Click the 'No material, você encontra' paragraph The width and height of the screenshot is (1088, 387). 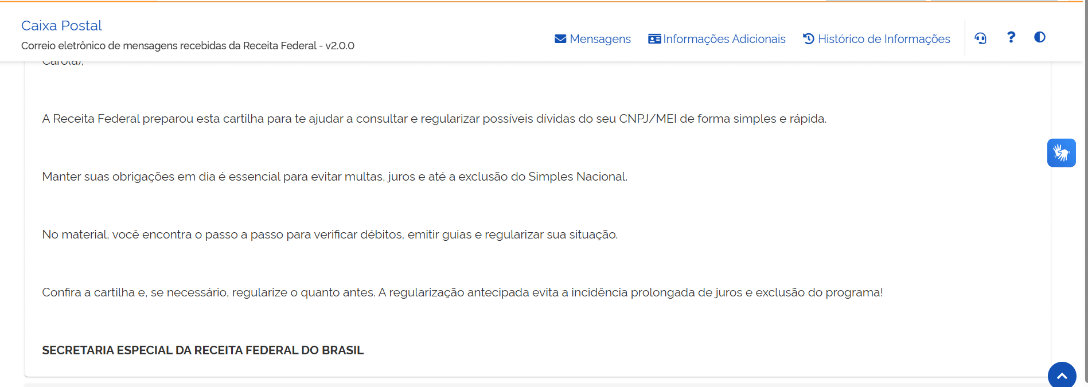coord(330,234)
